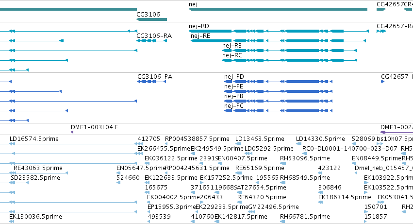Select the 493539 EST label
The image size is (413, 224).
(x=159, y=217)
